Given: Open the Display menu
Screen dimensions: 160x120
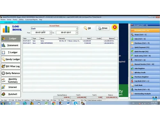Looking at the screenshot, I should point(15,20).
